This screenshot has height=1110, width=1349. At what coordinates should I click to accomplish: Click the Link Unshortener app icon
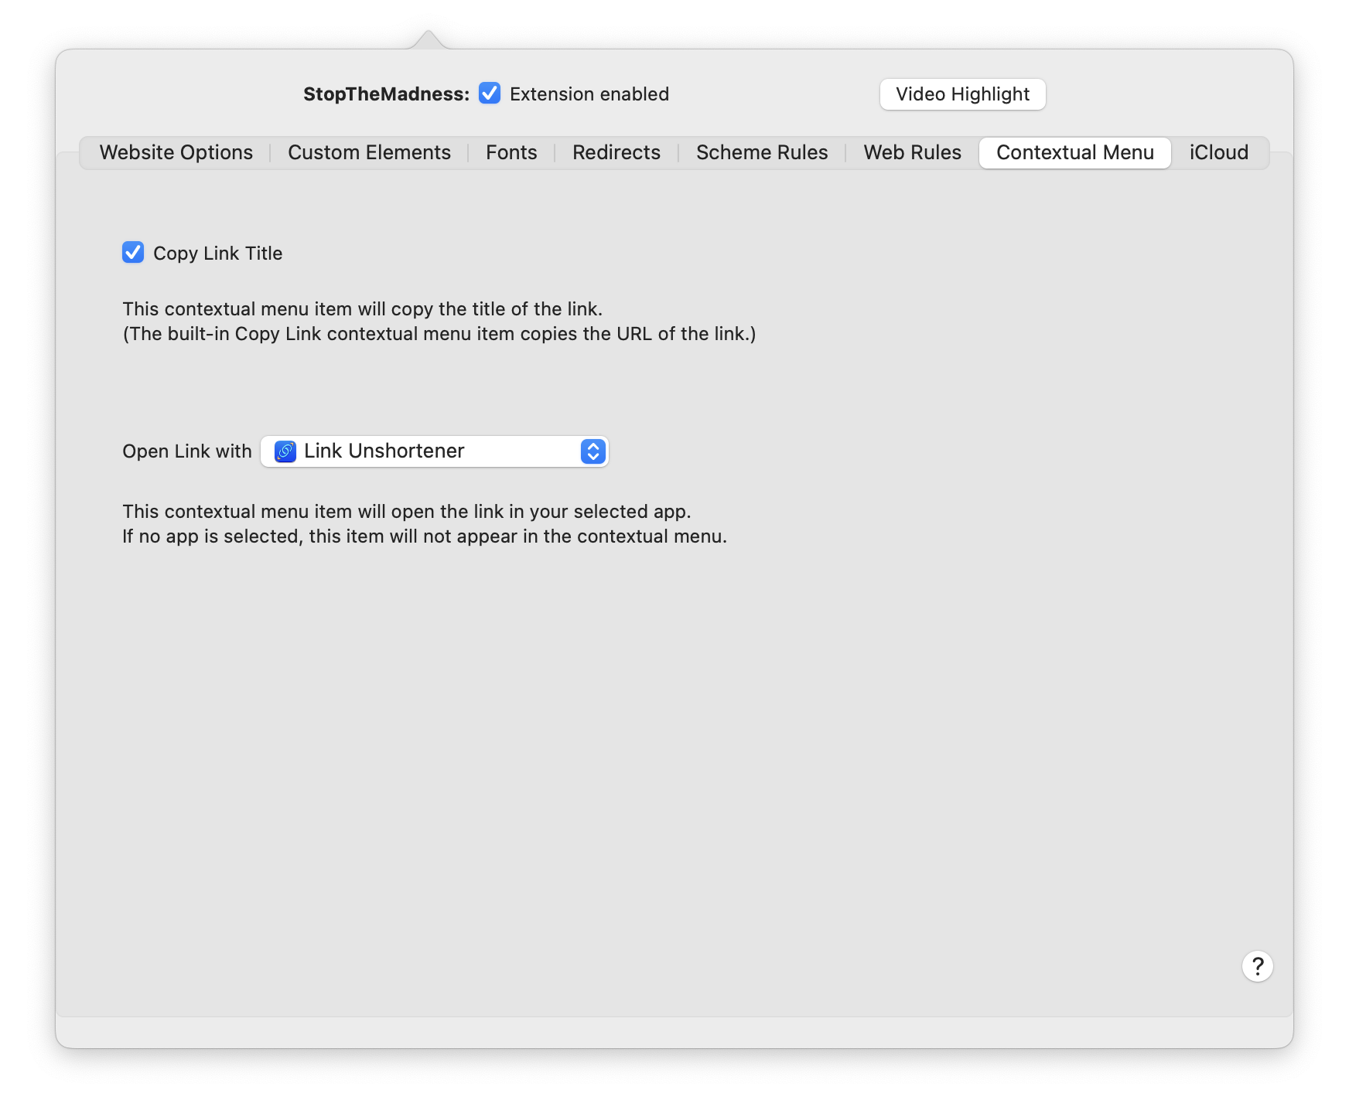pos(285,451)
